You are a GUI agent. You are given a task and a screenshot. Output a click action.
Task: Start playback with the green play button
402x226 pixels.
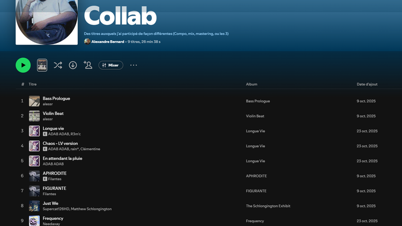23,65
